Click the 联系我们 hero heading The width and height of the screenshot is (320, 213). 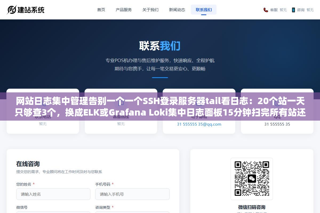click(x=160, y=46)
